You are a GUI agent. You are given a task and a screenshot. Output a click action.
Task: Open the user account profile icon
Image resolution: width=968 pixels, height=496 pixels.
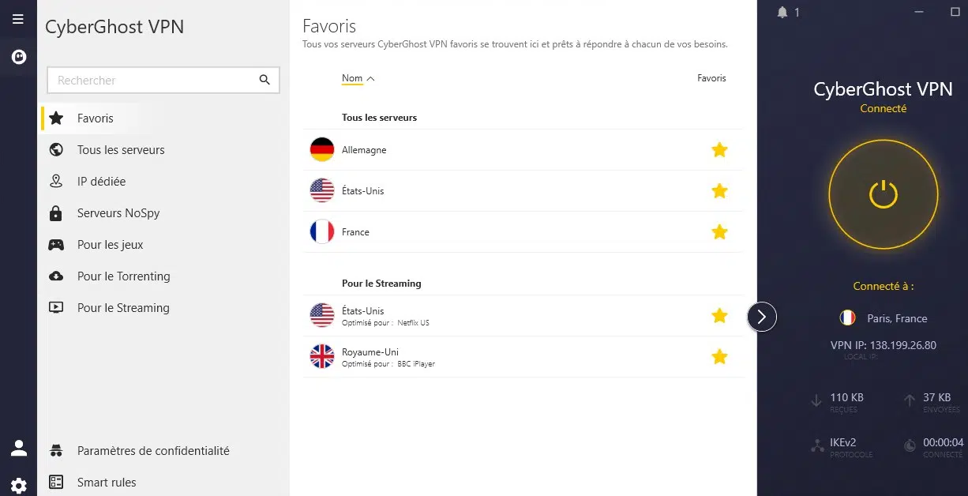19,449
